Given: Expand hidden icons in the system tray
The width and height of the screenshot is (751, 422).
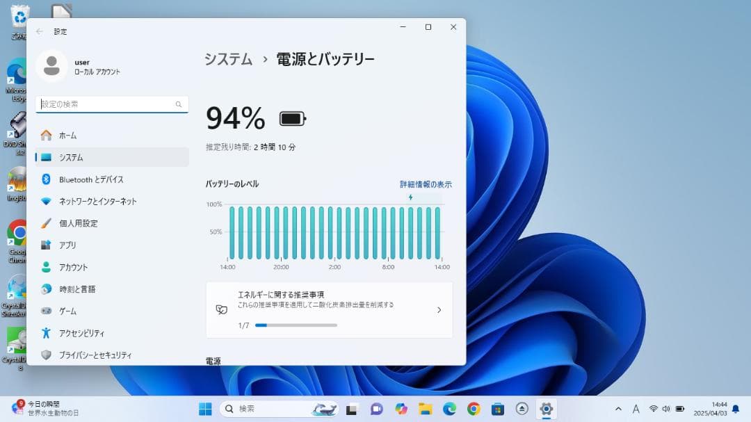Looking at the screenshot, I should click(x=618, y=409).
